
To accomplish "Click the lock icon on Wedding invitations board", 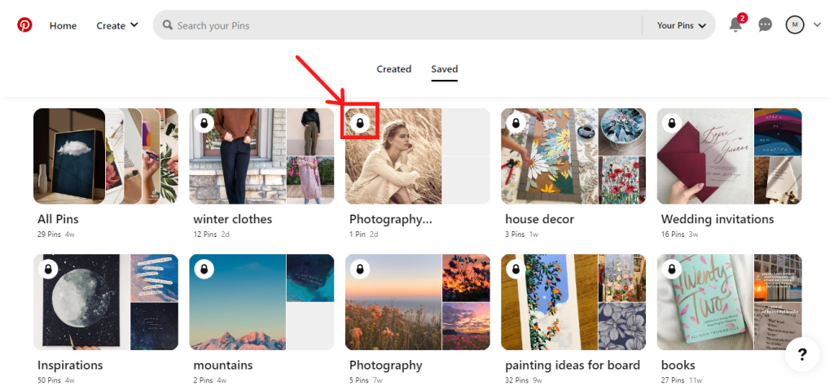I will [x=671, y=123].
